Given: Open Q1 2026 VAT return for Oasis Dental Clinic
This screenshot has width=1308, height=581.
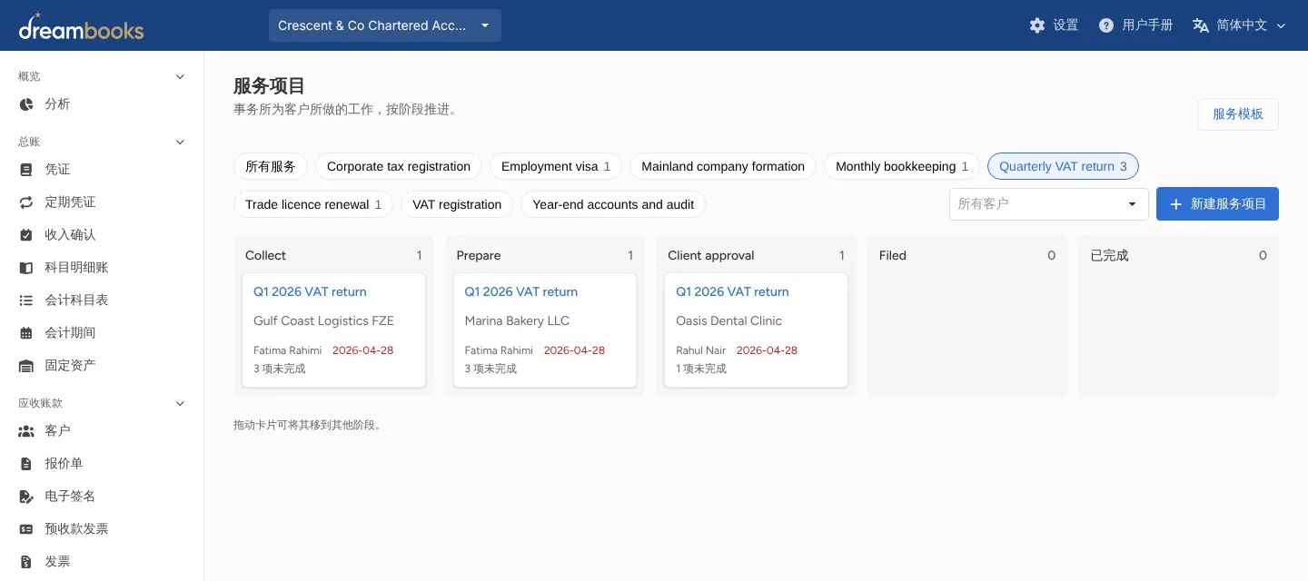Looking at the screenshot, I should click(x=732, y=291).
